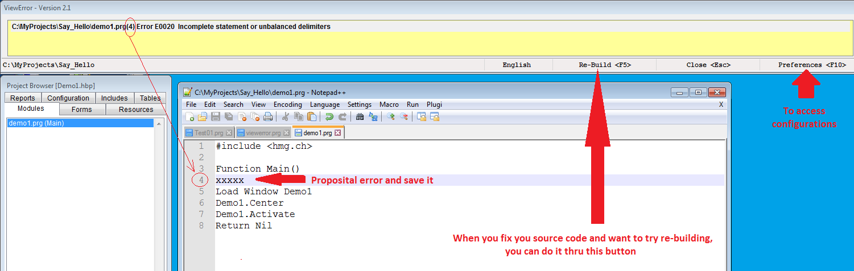The width and height of the screenshot is (854, 271).
Task: Switch to the viewerror.prg tab
Action: (x=259, y=133)
